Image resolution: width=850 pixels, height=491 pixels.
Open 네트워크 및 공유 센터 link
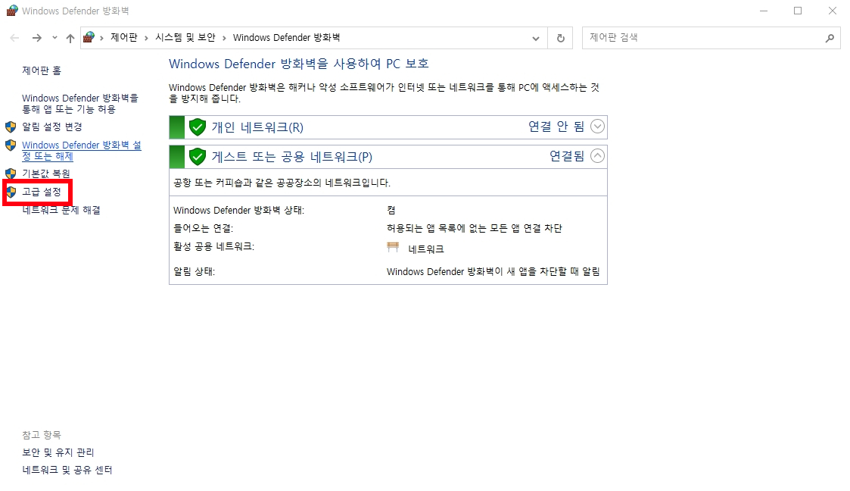(67, 470)
